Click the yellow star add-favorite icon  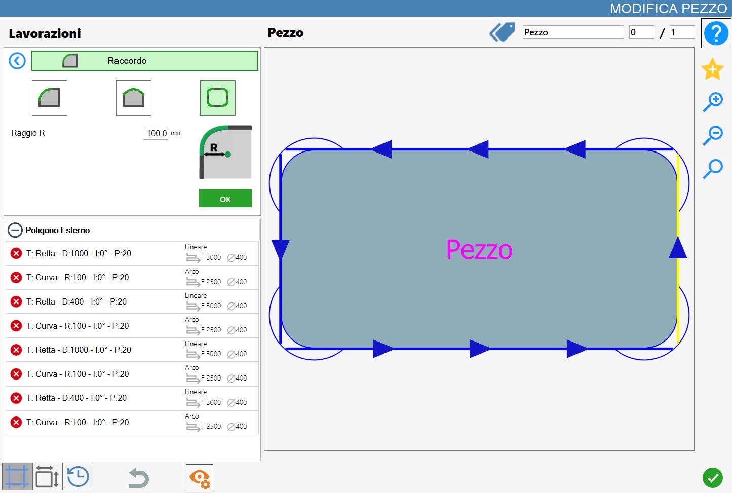pos(712,69)
